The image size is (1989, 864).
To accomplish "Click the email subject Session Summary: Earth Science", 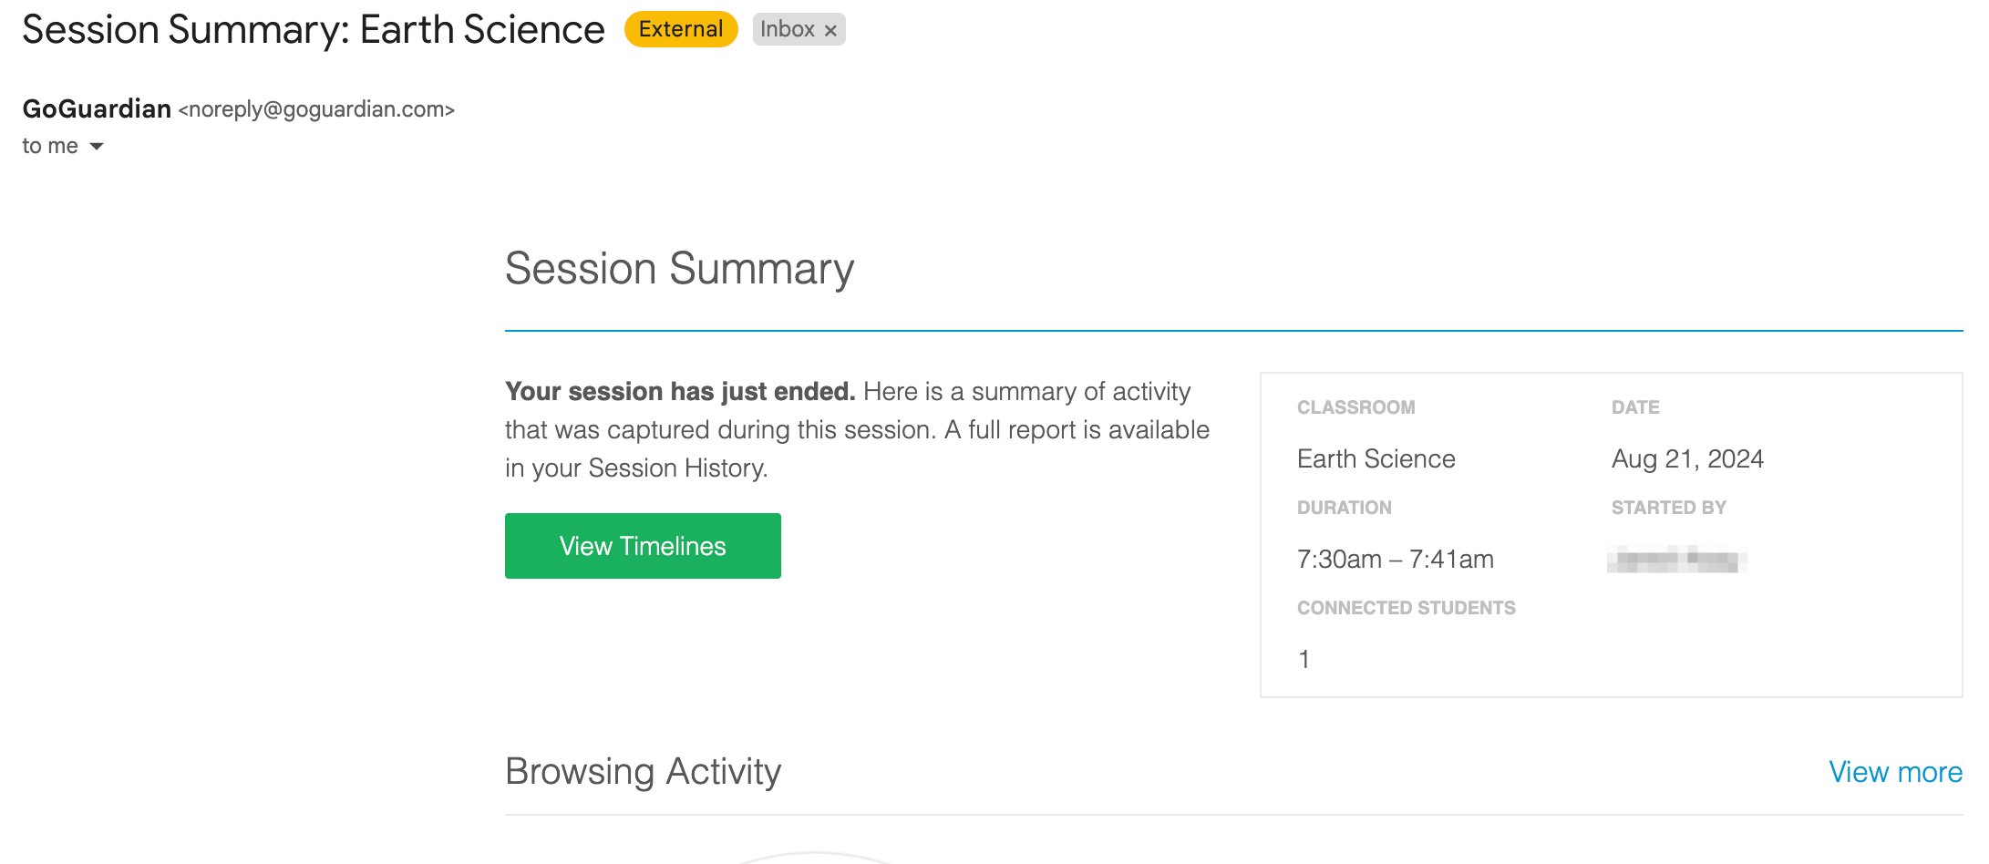I will [314, 30].
